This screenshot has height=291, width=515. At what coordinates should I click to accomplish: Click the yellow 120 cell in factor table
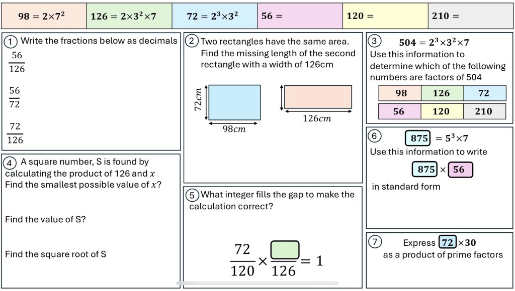tap(442, 111)
